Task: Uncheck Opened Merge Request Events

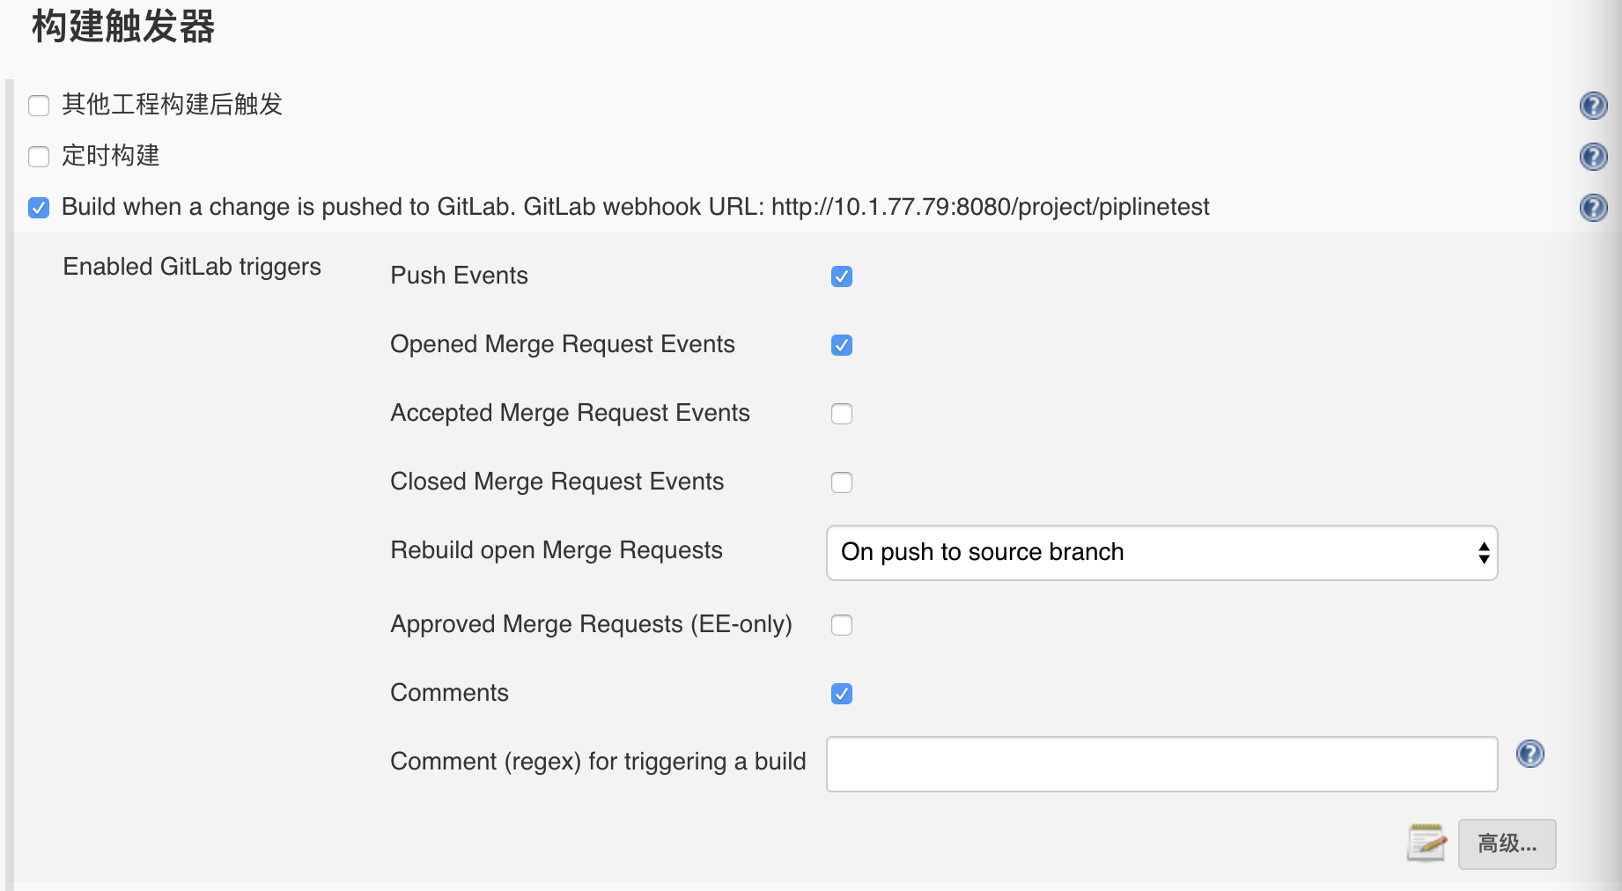Action: coord(842,345)
